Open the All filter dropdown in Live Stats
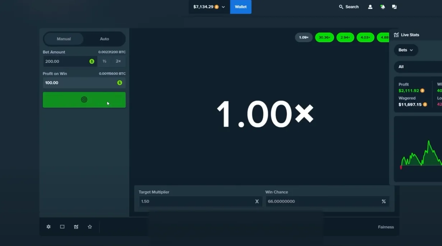This screenshot has height=246, width=442. (x=418, y=67)
